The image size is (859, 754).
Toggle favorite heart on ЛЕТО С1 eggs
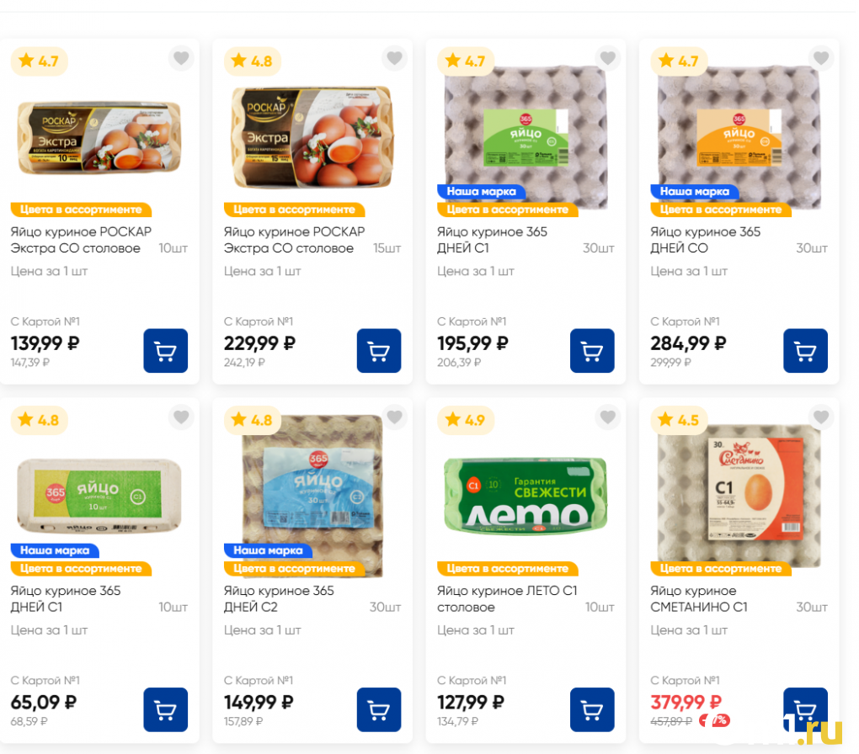click(607, 417)
